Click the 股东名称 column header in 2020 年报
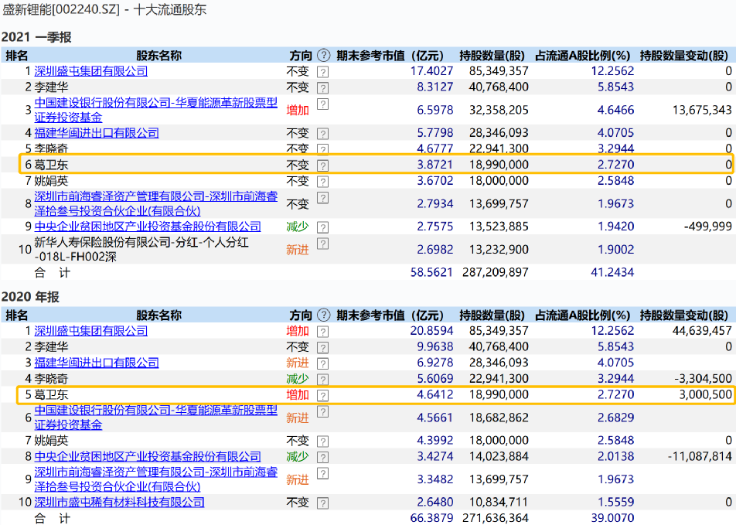Screen dimensions: 736x525 [x=158, y=315]
